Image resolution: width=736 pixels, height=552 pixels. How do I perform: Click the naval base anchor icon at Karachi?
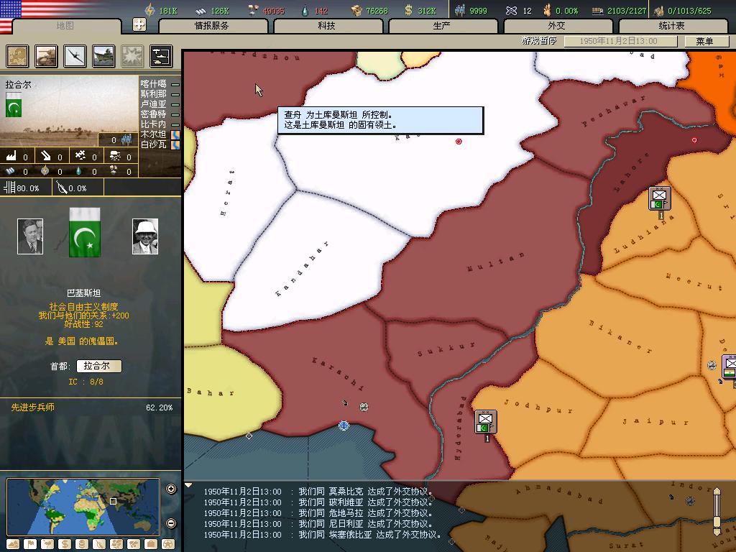(344, 425)
